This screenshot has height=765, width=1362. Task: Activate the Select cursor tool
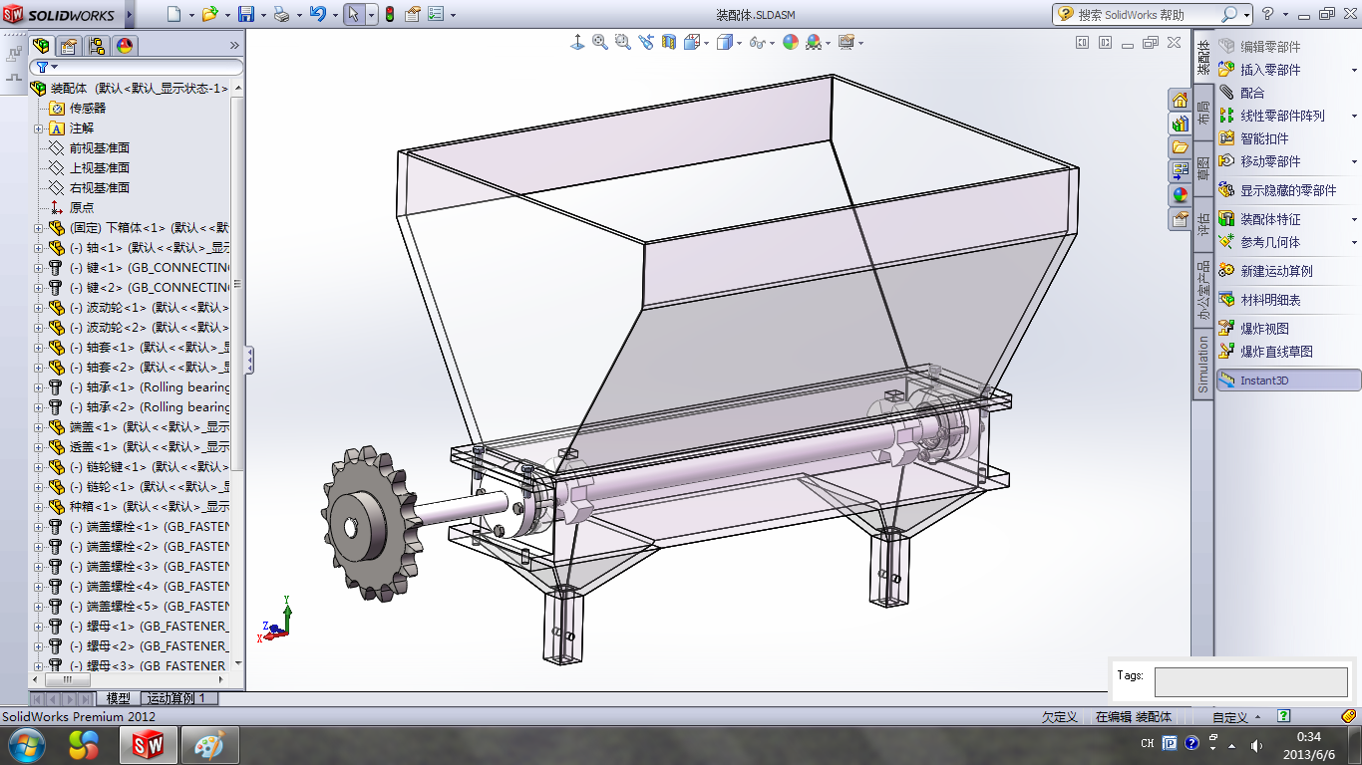click(354, 14)
